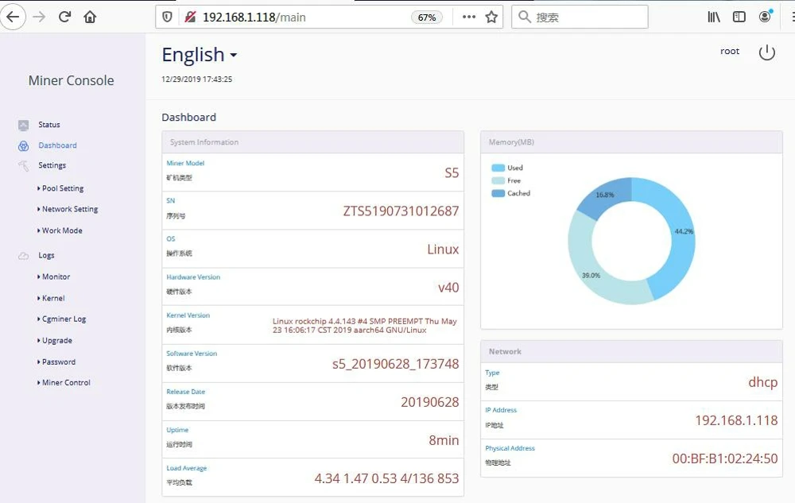Viewport: 795px width, 503px height.
Task: Select the hardware version value v40
Action: pos(448,288)
